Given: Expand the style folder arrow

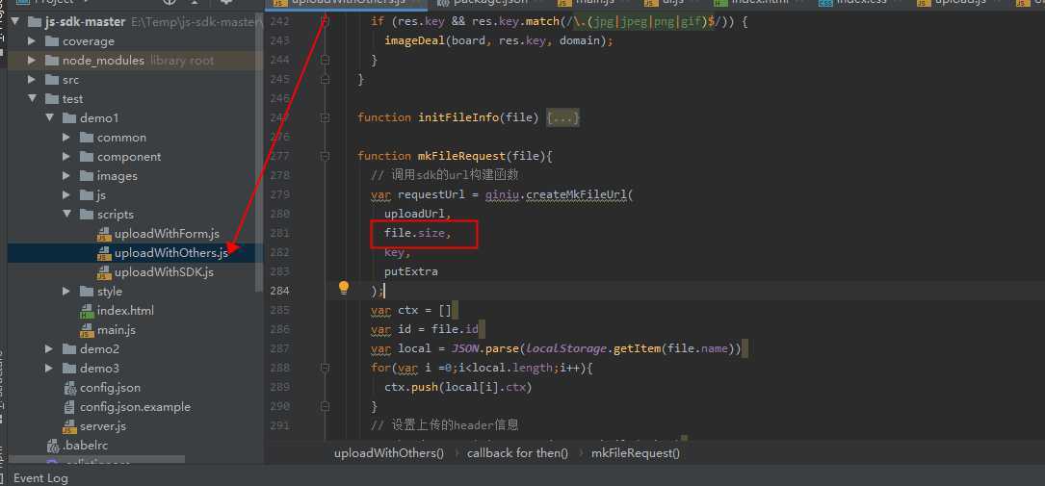Looking at the screenshot, I should pos(66,292).
